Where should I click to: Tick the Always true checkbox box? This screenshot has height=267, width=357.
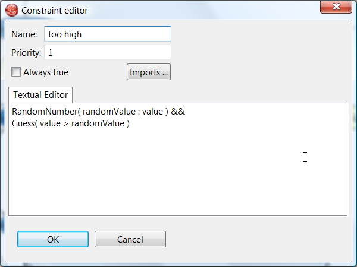(x=16, y=72)
